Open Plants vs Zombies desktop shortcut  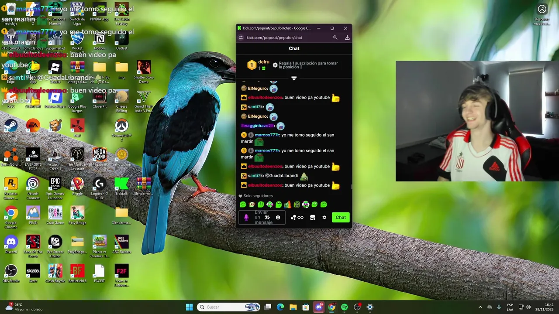point(99,246)
